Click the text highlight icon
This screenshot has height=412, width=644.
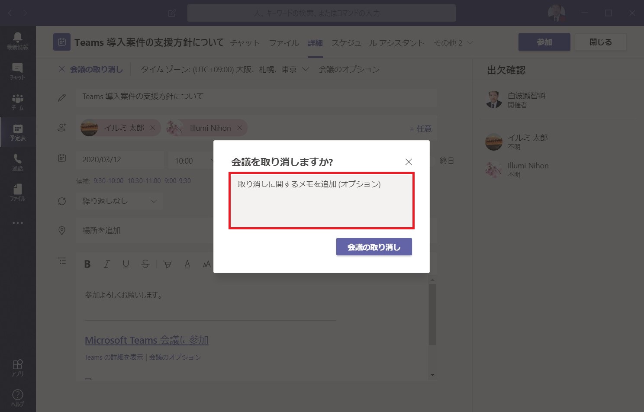[x=168, y=264]
